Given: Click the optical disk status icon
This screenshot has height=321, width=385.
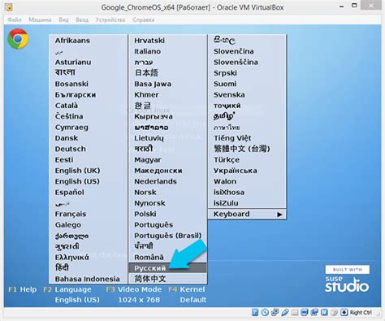Looking at the screenshot, I should tap(265, 312).
